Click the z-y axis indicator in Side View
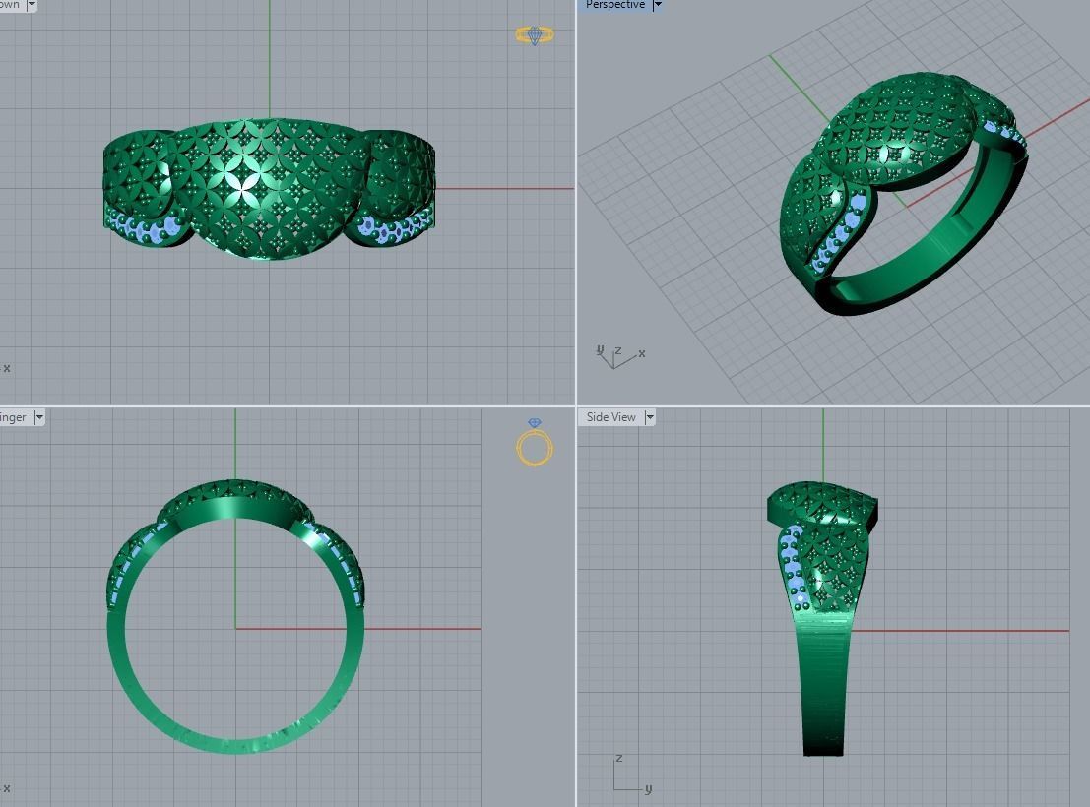The width and height of the screenshot is (1090, 807). pos(632,774)
